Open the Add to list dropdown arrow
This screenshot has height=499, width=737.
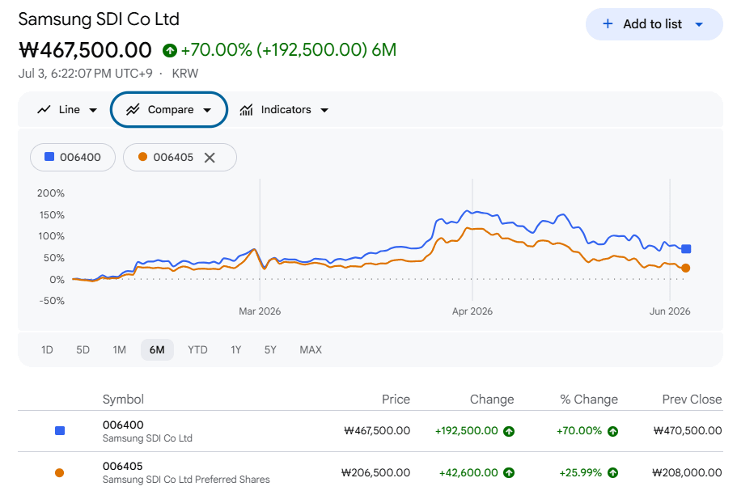[x=699, y=24]
